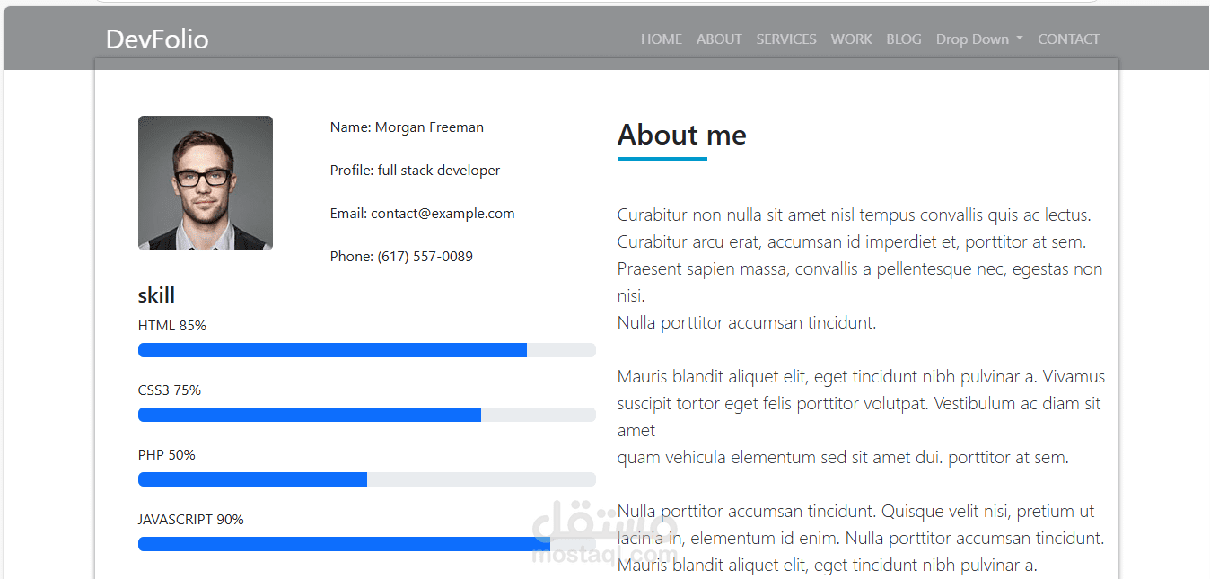
Task: Click the JAVASCRIPT 90% label
Action: click(191, 520)
